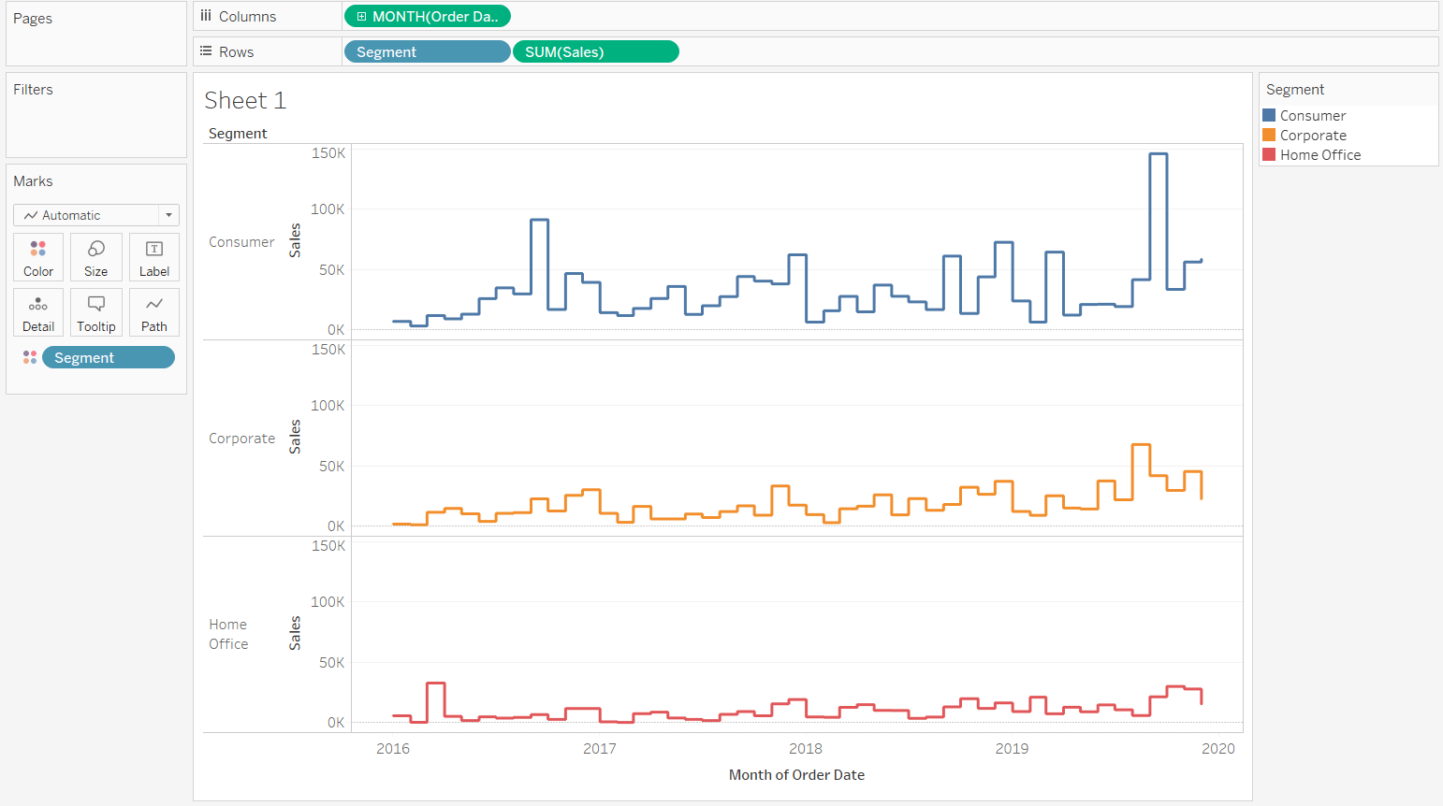This screenshot has width=1443, height=806.
Task: Click the Label marks card icon
Action: click(154, 257)
